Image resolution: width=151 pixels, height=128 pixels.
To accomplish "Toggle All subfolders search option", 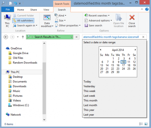I will [23, 21].
